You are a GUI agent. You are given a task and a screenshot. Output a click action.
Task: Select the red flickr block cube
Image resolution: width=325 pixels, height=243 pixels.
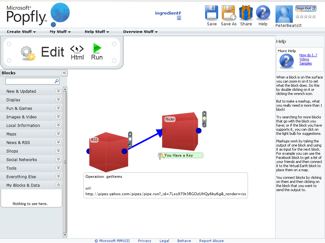pos(180,131)
